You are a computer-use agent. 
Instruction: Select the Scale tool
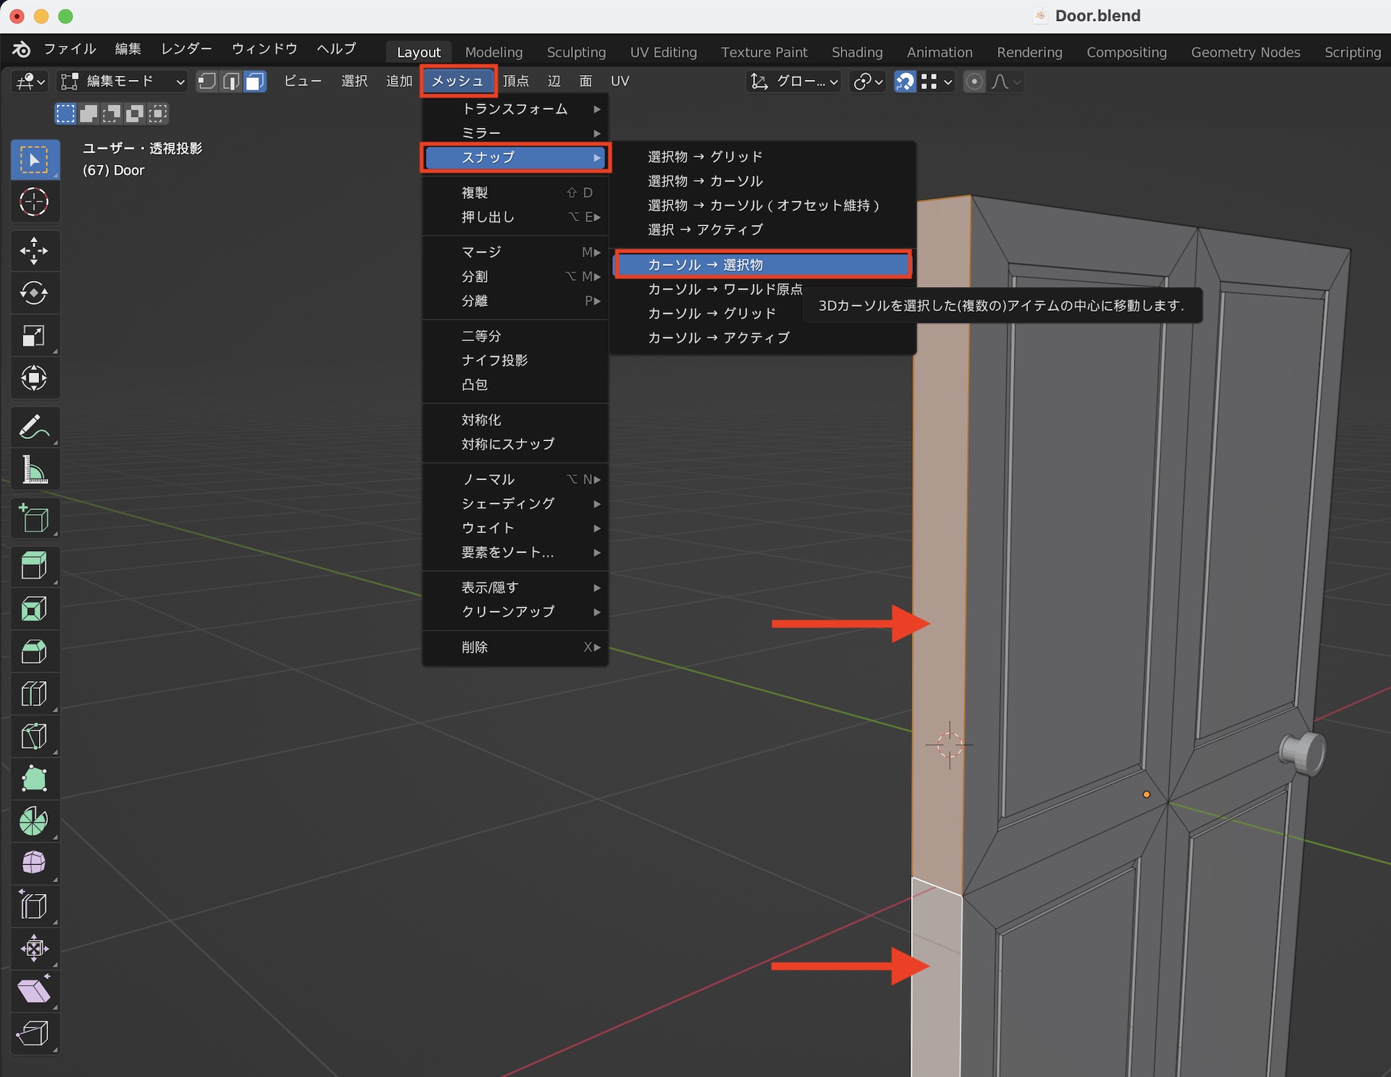34,336
